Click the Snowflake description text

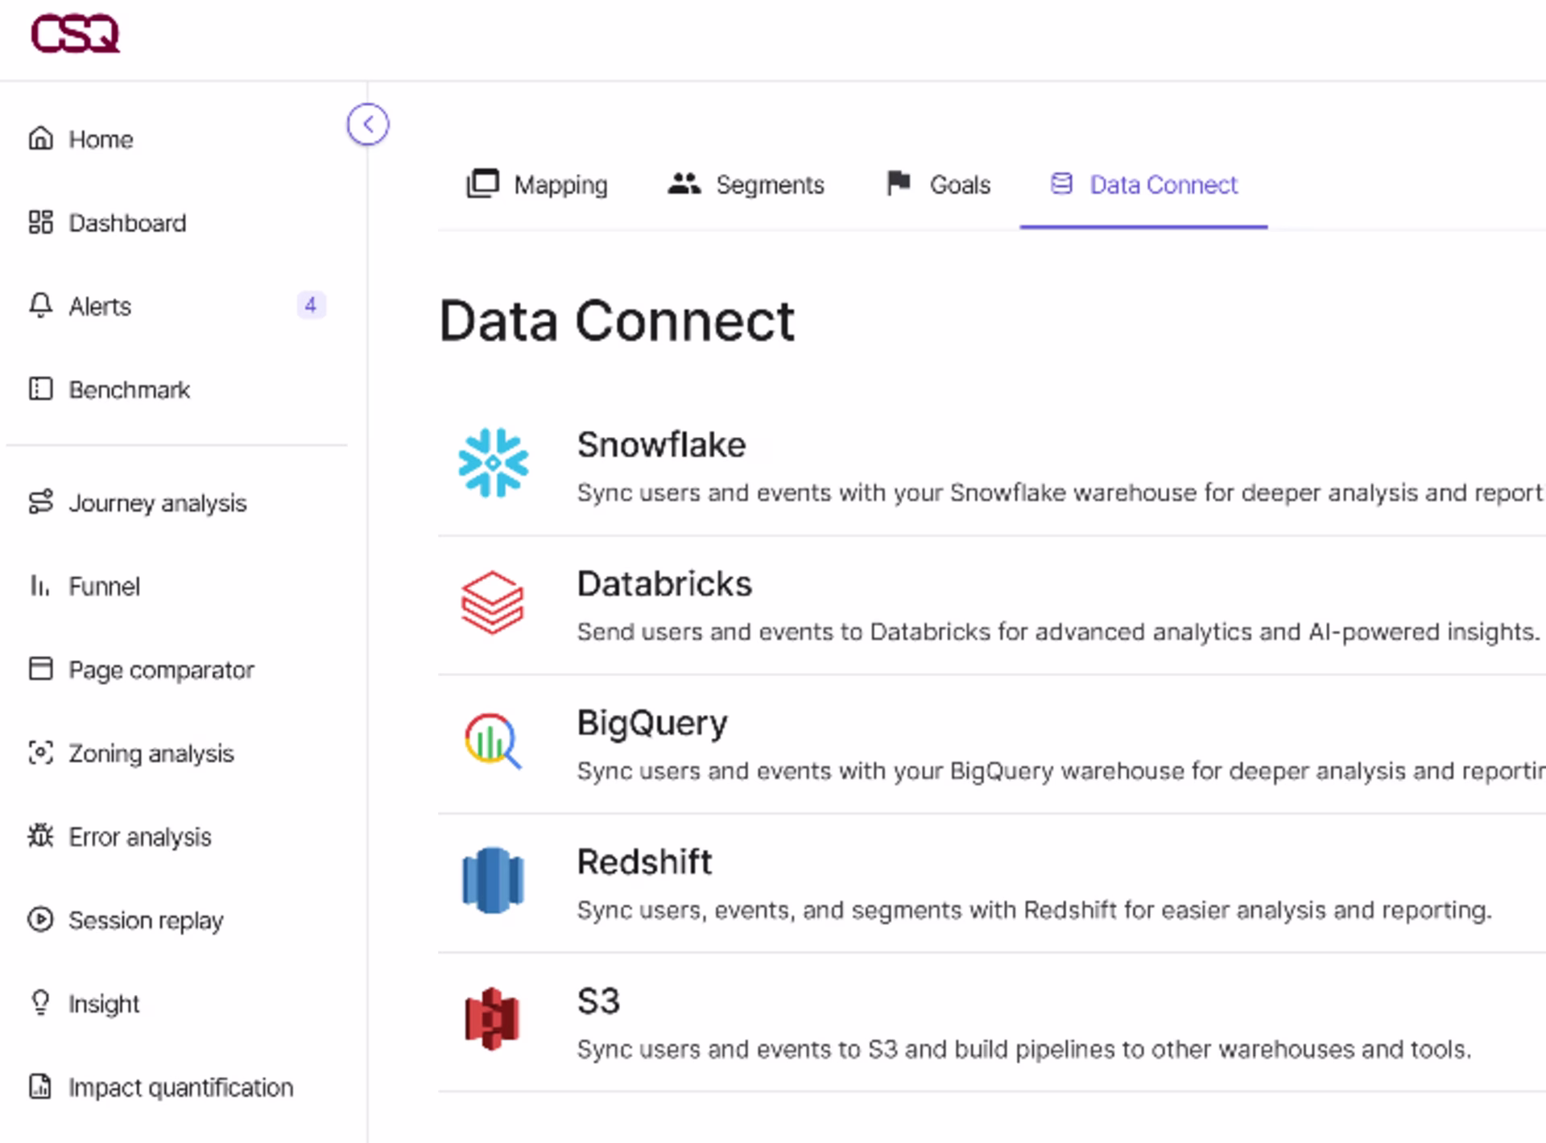pyautogui.click(x=1060, y=493)
